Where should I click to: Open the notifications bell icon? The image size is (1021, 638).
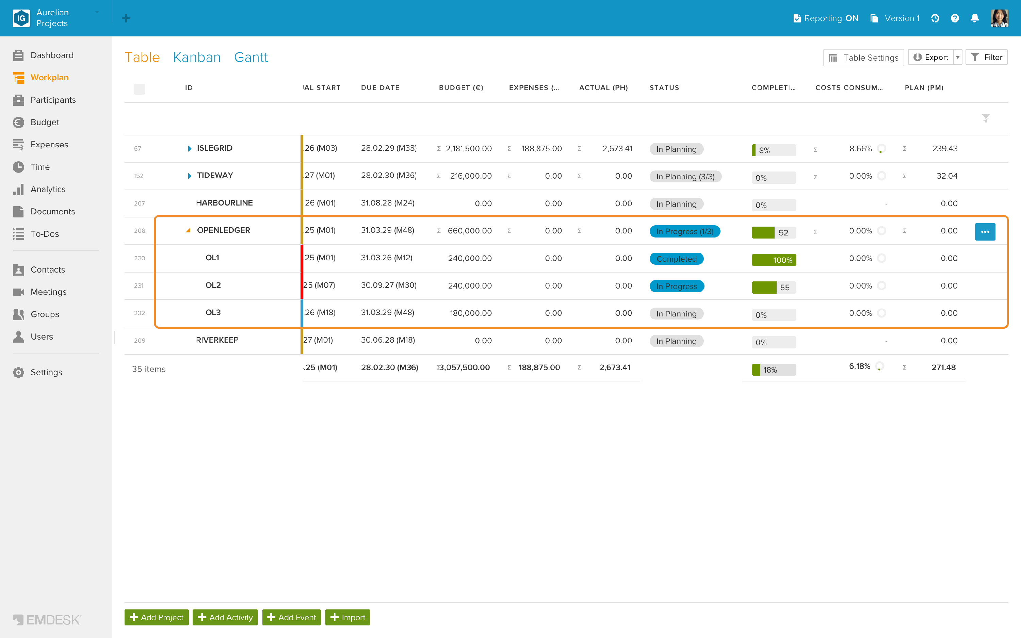point(975,18)
